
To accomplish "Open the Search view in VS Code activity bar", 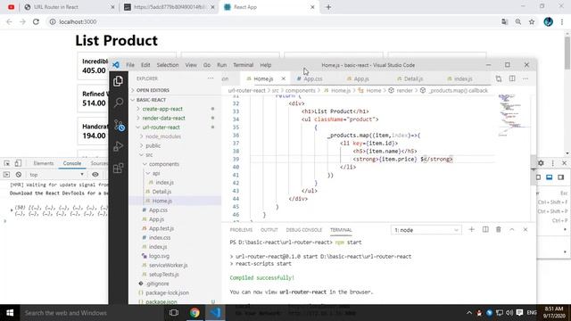I will [x=118, y=103].
